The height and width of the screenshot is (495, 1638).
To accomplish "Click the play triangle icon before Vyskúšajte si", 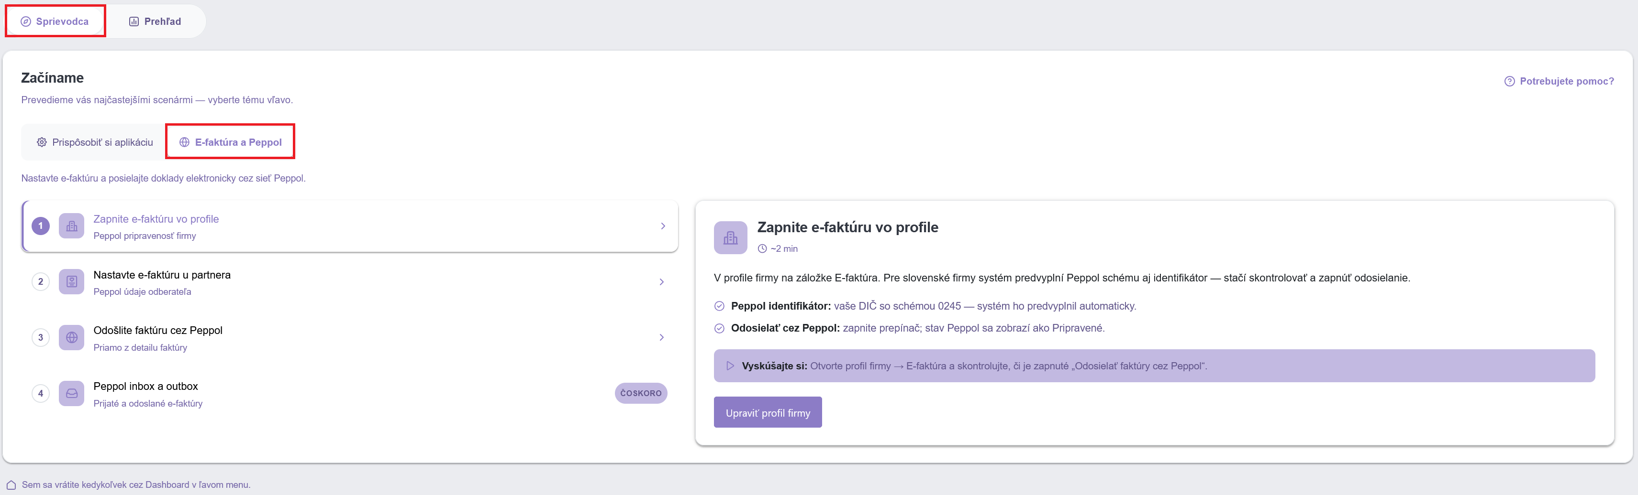I will (x=730, y=366).
